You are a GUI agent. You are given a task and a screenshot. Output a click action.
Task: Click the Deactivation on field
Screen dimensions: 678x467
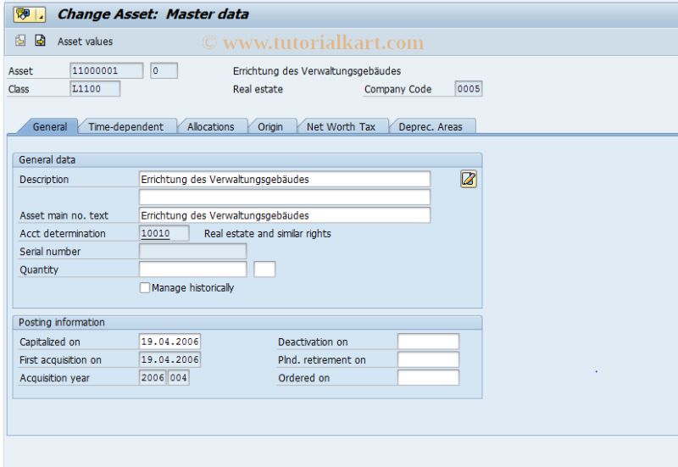point(428,342)
